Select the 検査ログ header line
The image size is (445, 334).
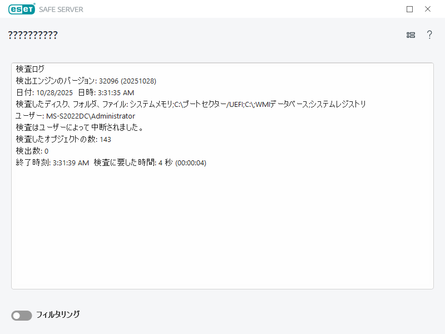coord(25,69)
